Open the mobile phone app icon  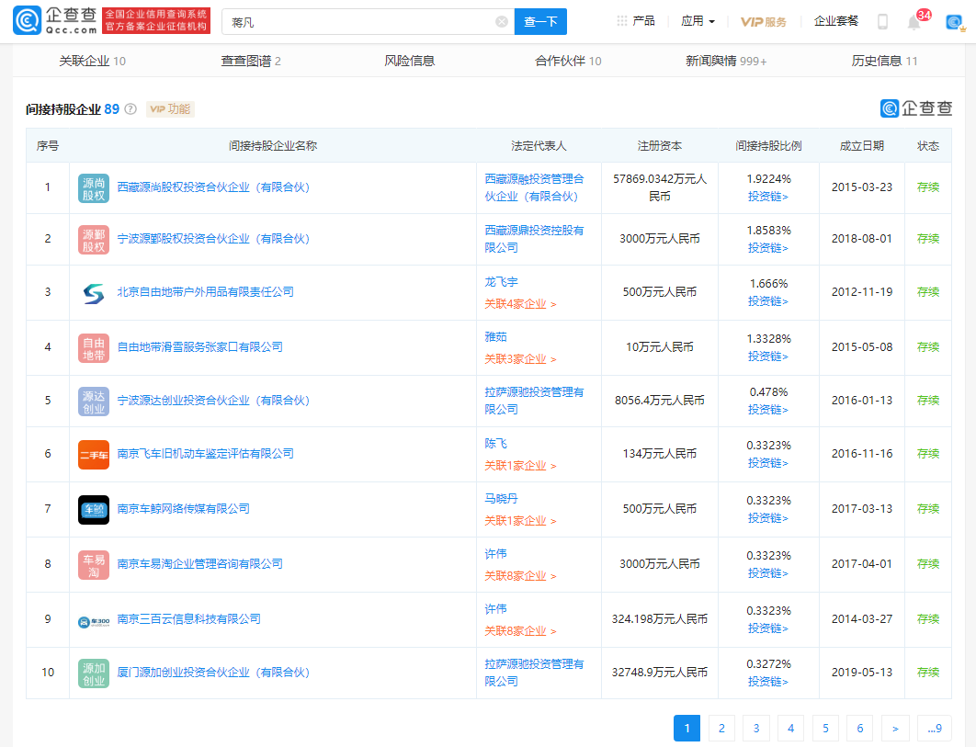click(882, 22)
